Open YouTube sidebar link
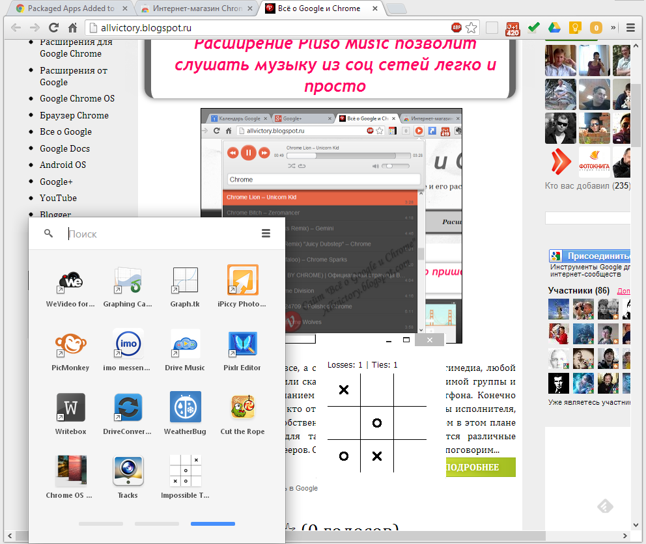Image resolution: width=646 pixels, height=544 pixels. [x=58, y=198]
